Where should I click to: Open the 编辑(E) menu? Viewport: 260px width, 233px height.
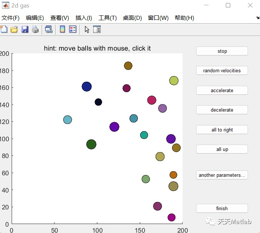coord(35,18)
